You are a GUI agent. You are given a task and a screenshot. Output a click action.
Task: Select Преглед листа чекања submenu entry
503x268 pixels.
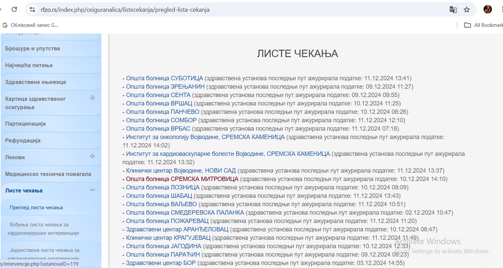click(x=36, y=208)
